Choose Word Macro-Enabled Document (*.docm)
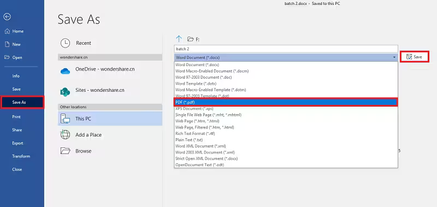 [286, 71]
